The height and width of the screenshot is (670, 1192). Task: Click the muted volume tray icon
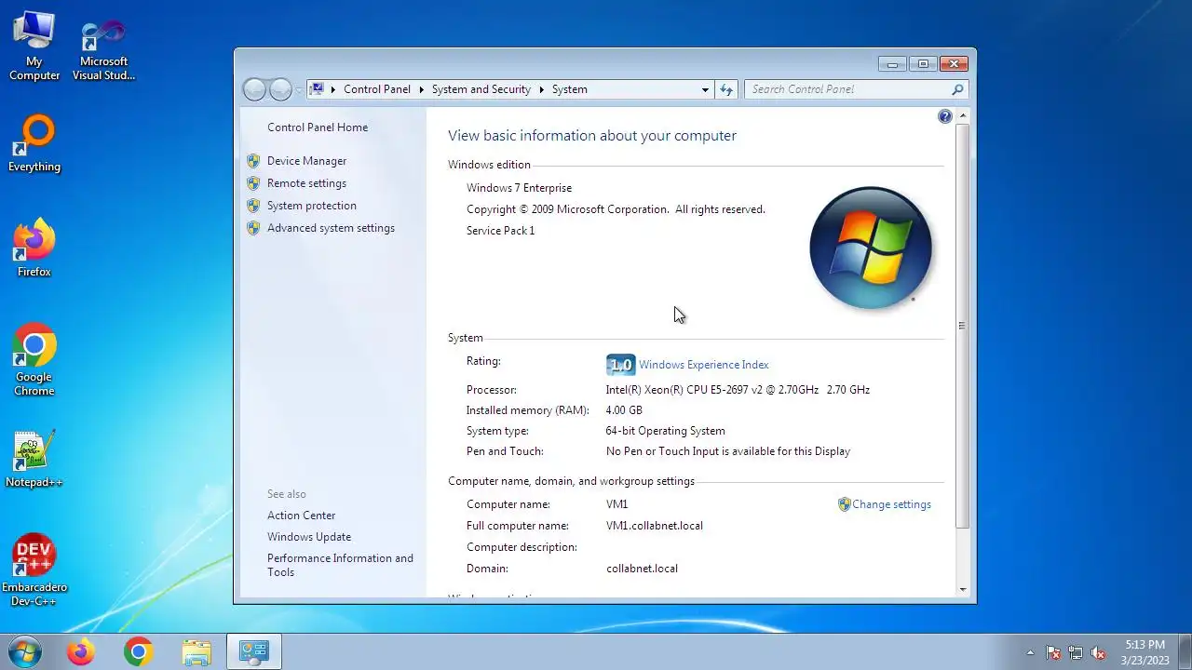tap(1098, 652)
